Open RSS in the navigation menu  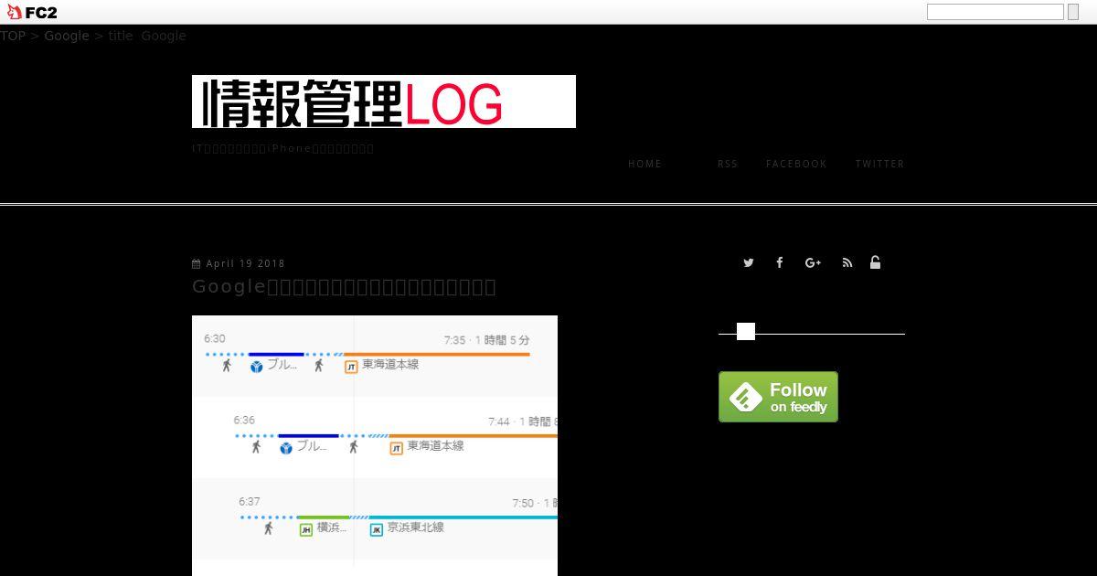[728, 164]
